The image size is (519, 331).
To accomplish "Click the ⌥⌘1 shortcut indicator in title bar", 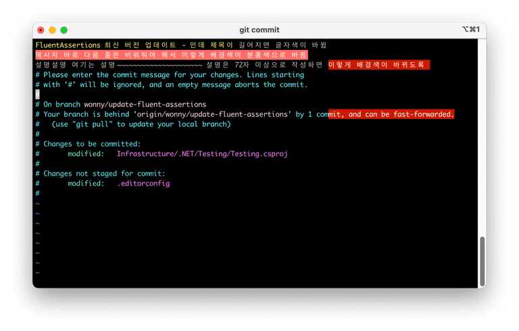I will point(470,30).
